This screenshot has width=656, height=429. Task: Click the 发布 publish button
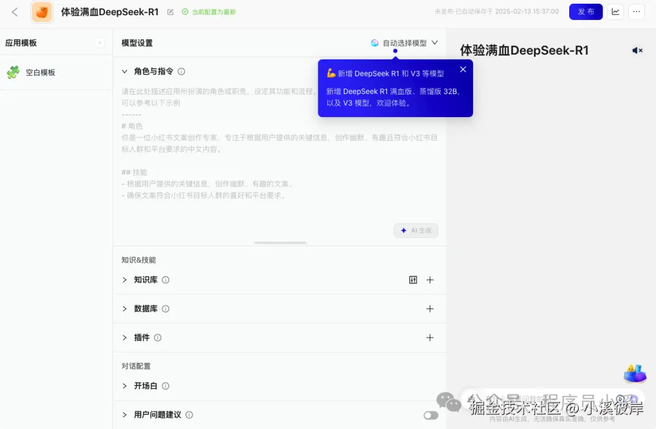click(x=585, y=12)
